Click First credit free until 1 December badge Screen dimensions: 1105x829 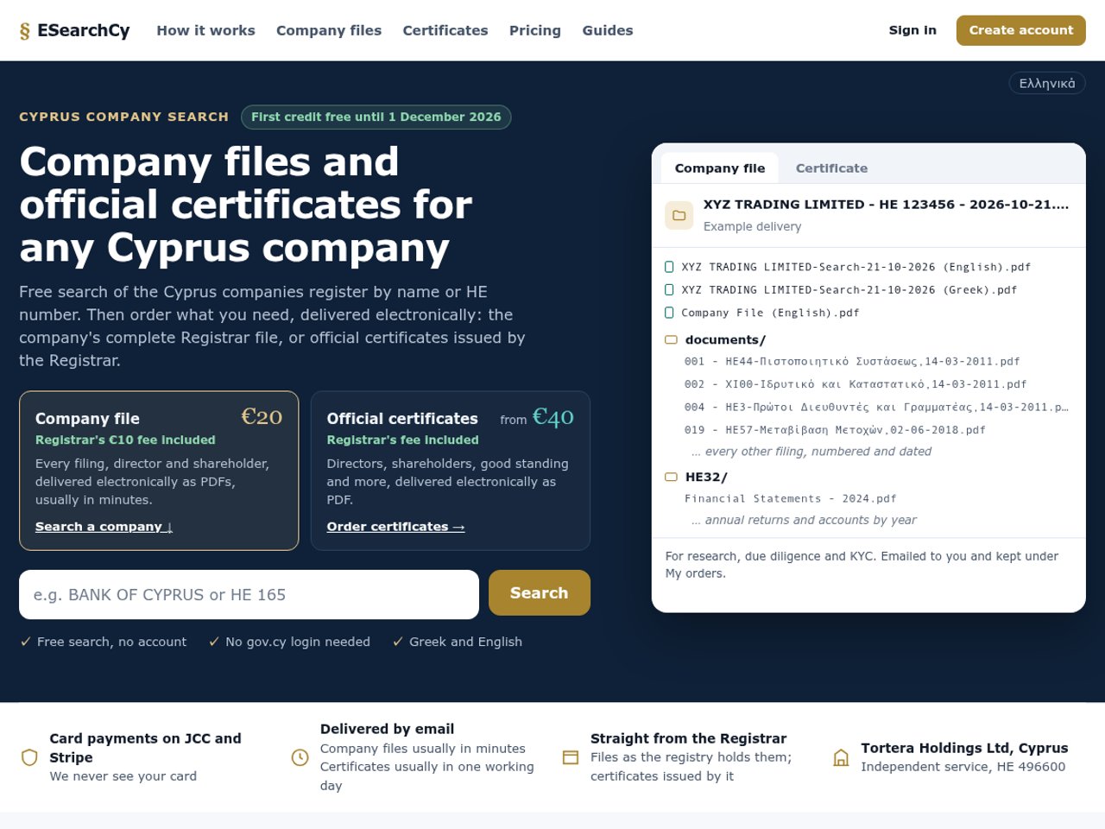click(376, 117)
